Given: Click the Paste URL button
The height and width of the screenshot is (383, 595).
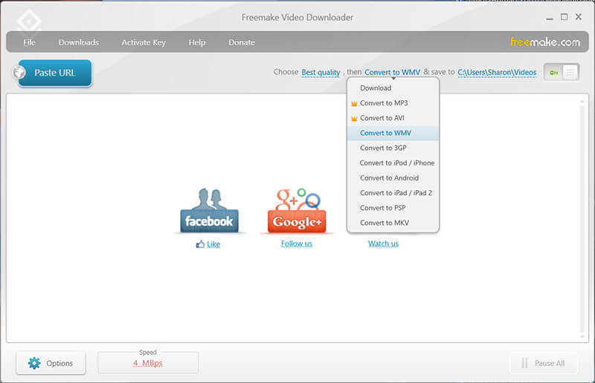Looking at the screenshot, I should (55, 73).
